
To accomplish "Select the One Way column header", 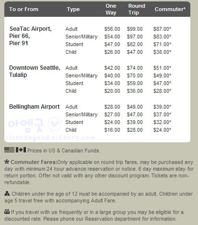I will (x=111, y=9).
